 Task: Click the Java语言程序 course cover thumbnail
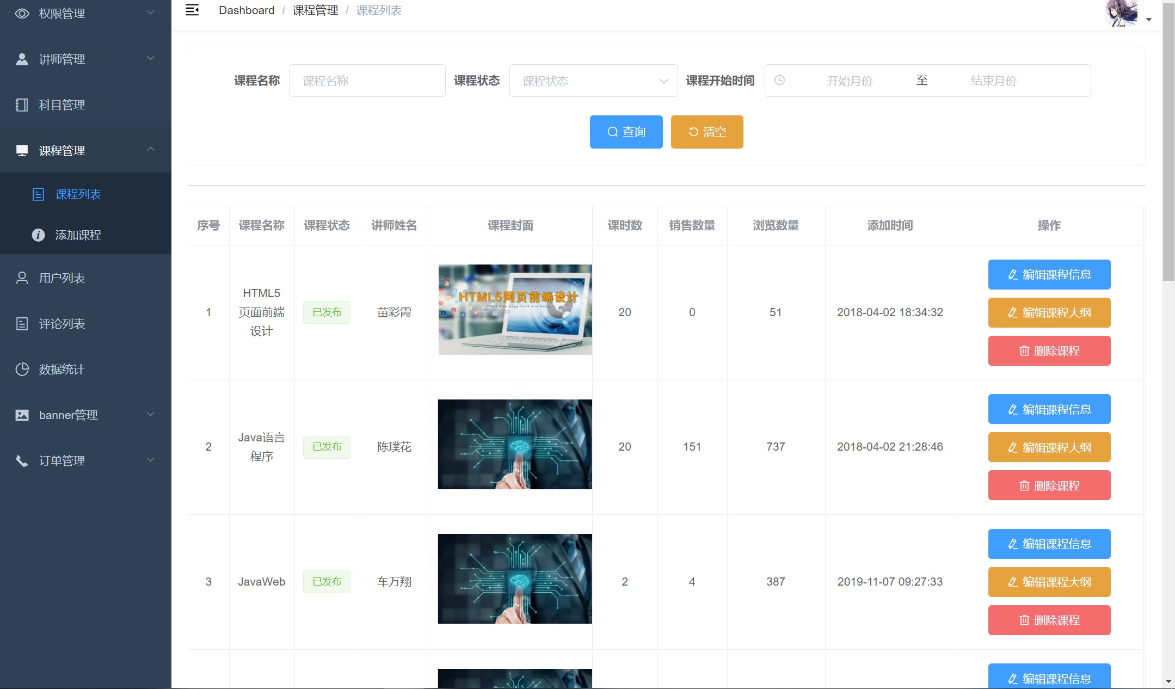pyautogui.click(x=515, y=444)
